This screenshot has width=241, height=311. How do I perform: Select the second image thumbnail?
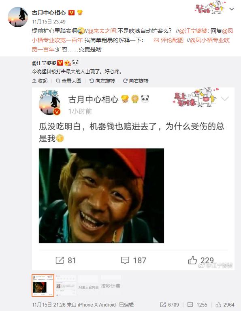[66, 285]
